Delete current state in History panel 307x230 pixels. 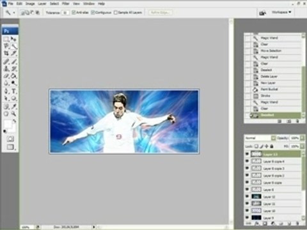(x=297, y=121)
